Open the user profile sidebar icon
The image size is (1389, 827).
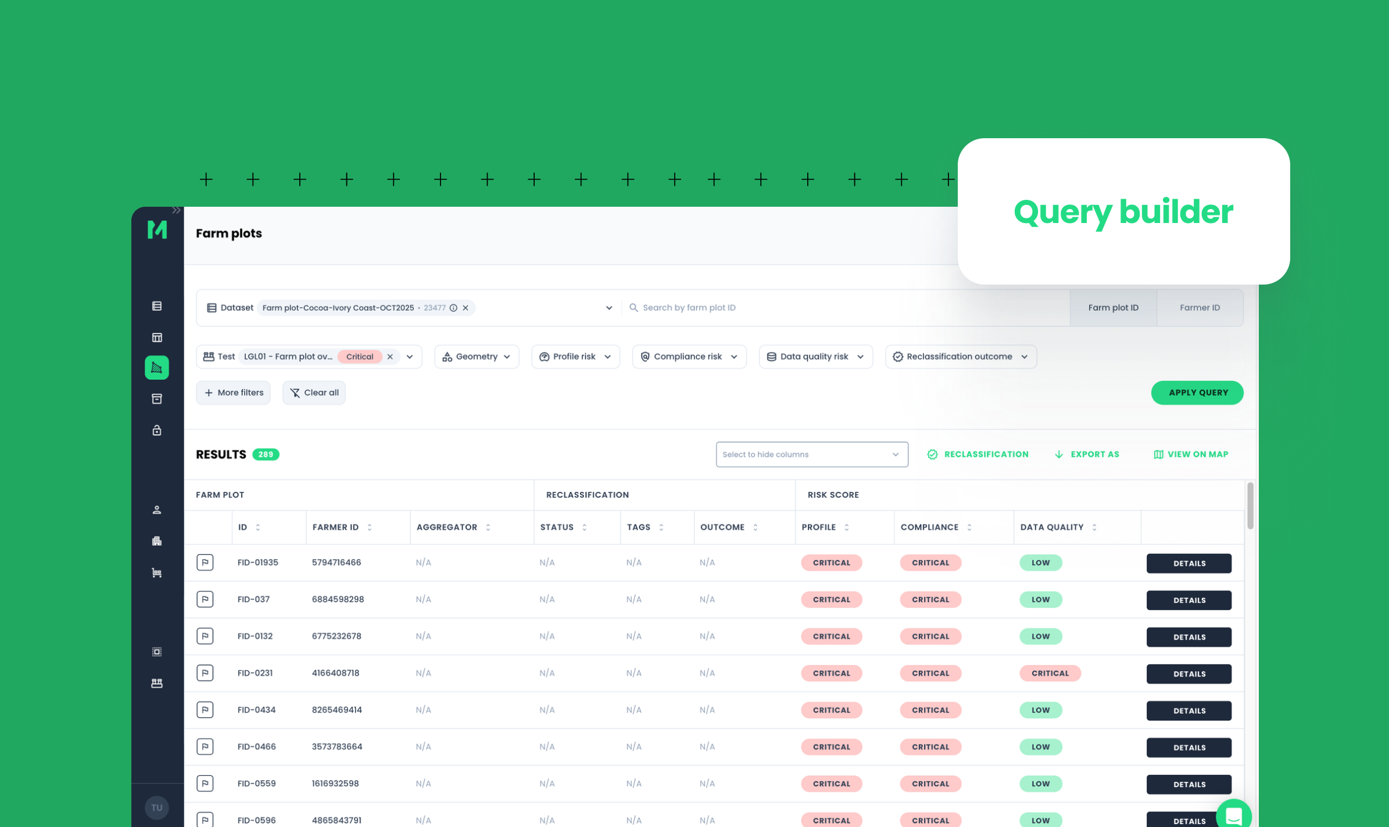(156, 510)
